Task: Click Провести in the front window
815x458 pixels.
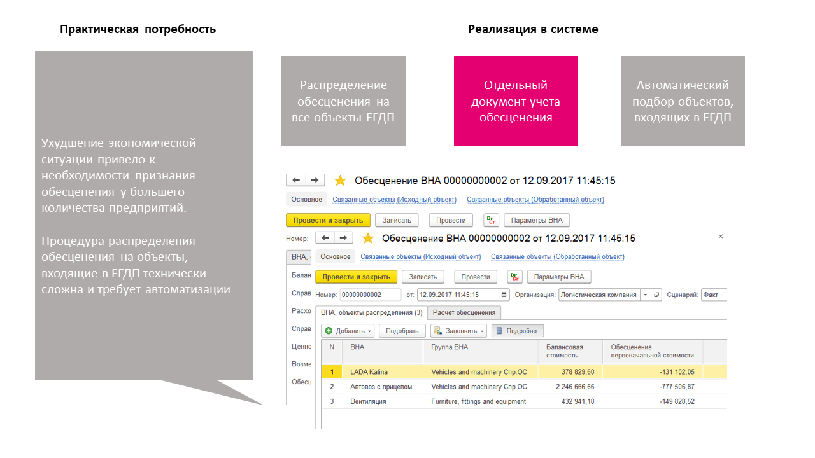Action: click(476, 277)
